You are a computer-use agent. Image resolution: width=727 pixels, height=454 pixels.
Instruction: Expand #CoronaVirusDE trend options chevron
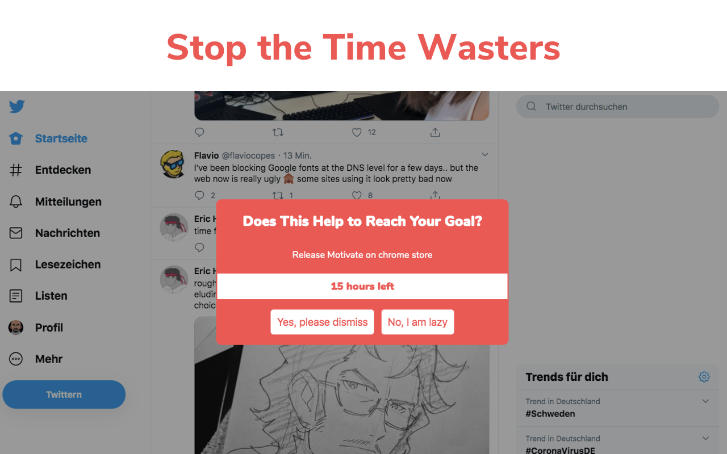(x=705, y=438)
